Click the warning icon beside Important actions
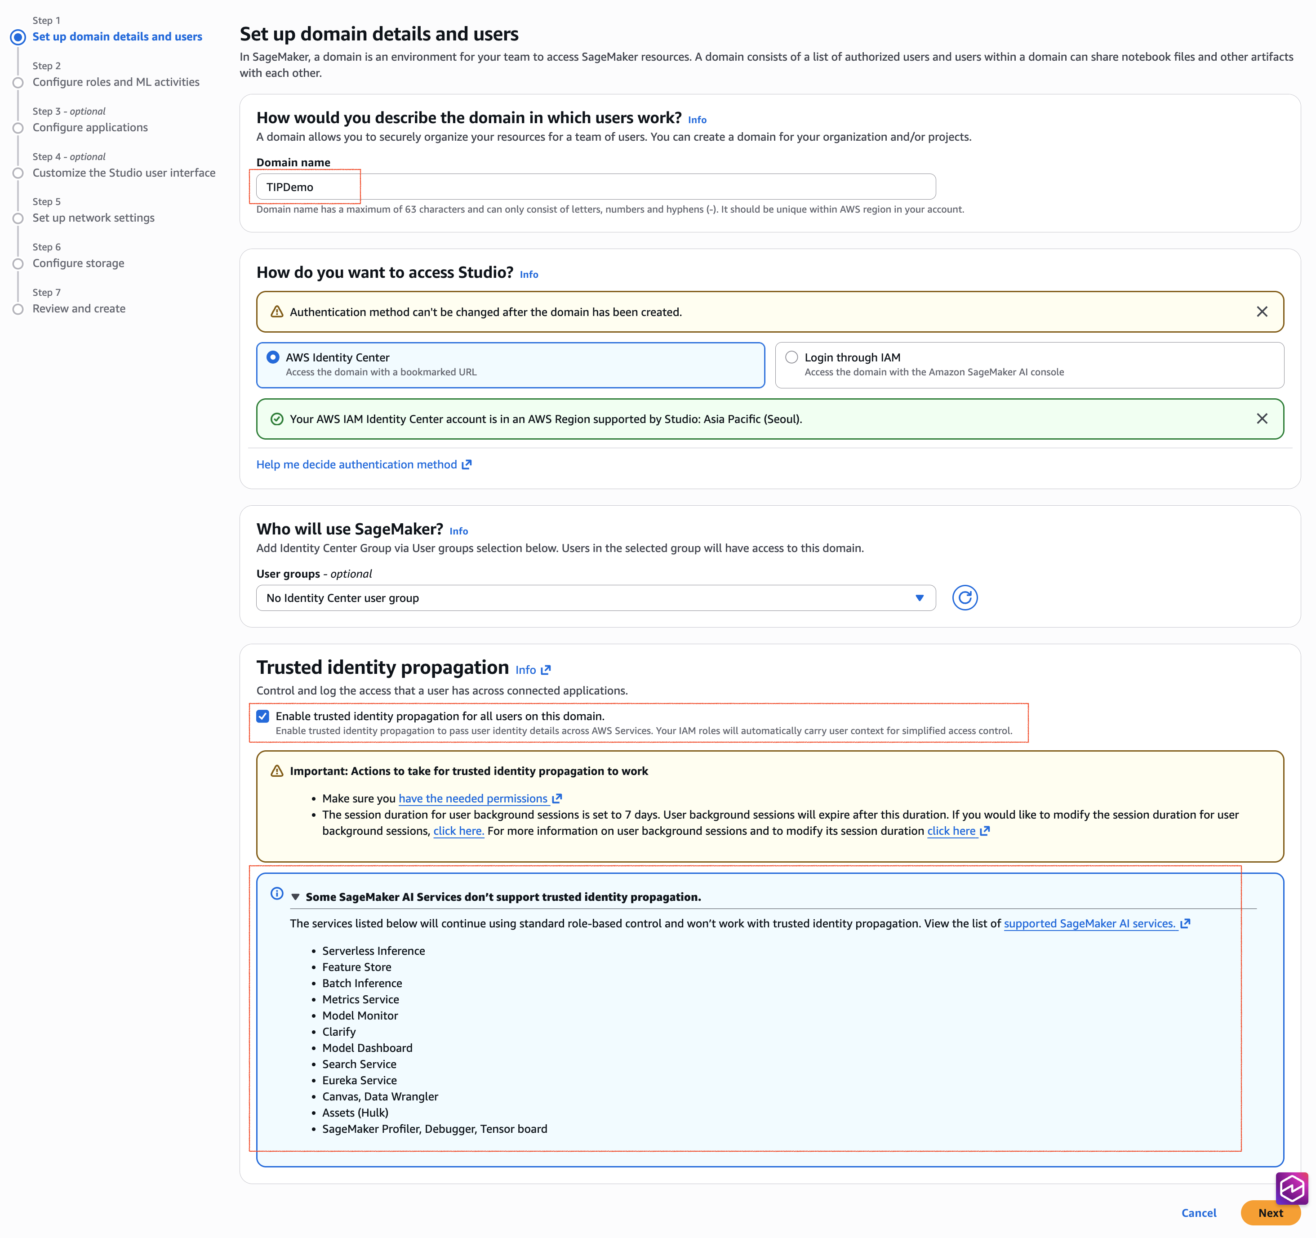Screen dimensions: 1316x1238 pyautogui.click(x=277, y=771)
